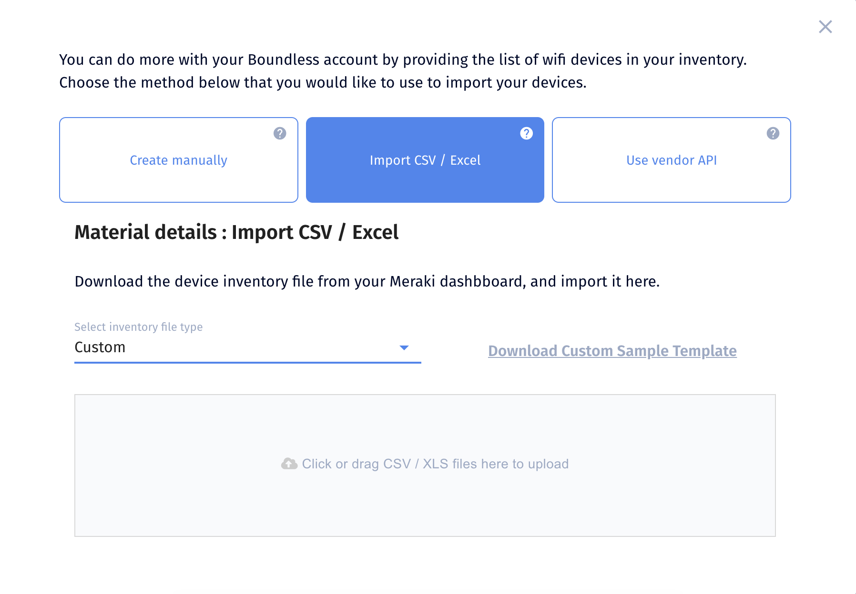Open help icon on Use vendor API card
Image resolution: width=856 pixels, height=594 pixels.
[x=773, y=133]
